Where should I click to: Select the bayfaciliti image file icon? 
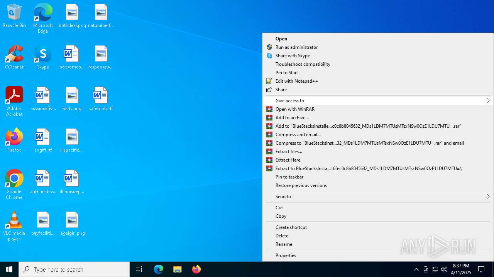[43, 224]
